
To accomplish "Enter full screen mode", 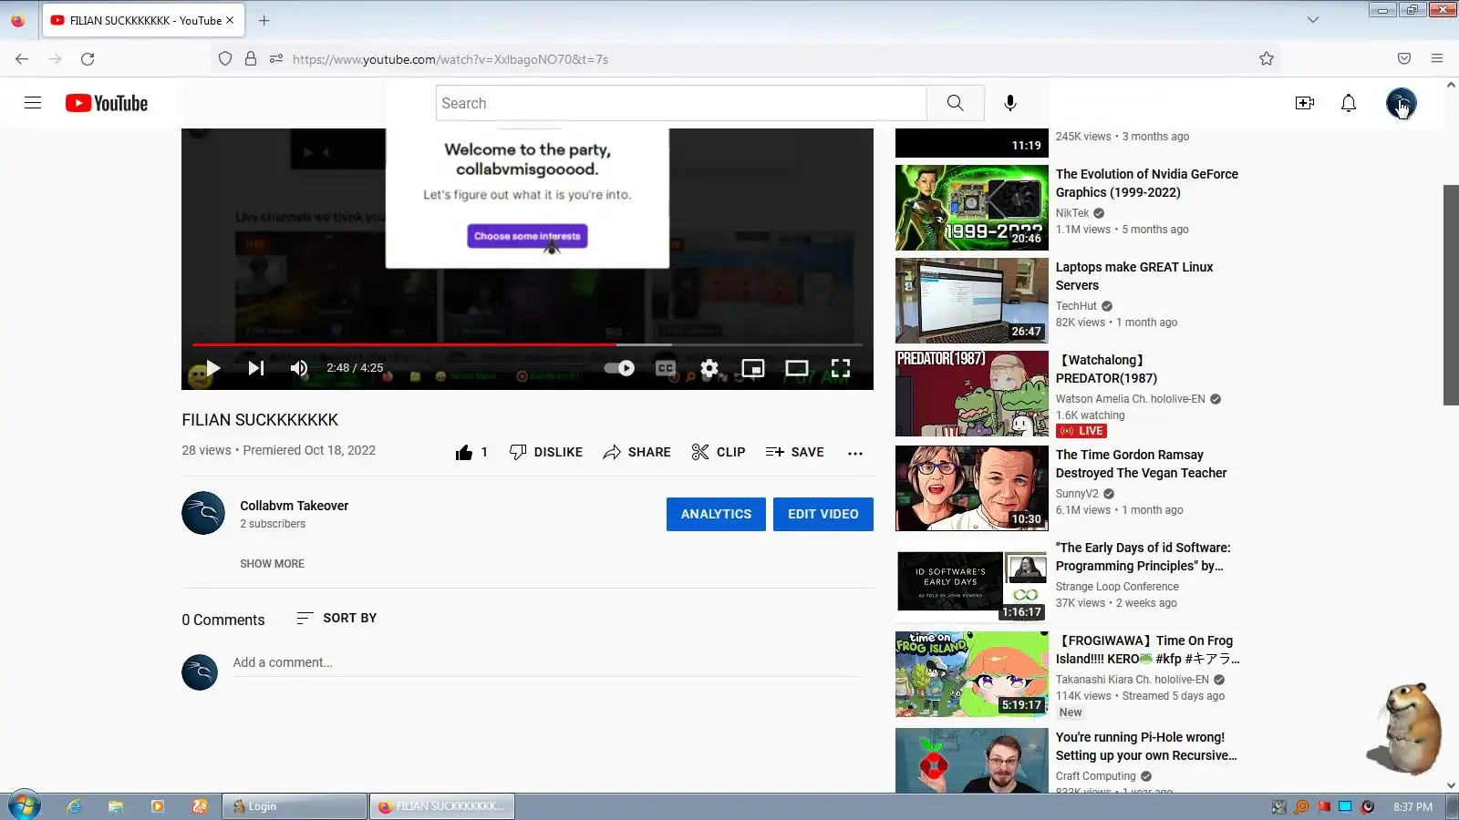I will pyautogui.click(x=841, y=368).
